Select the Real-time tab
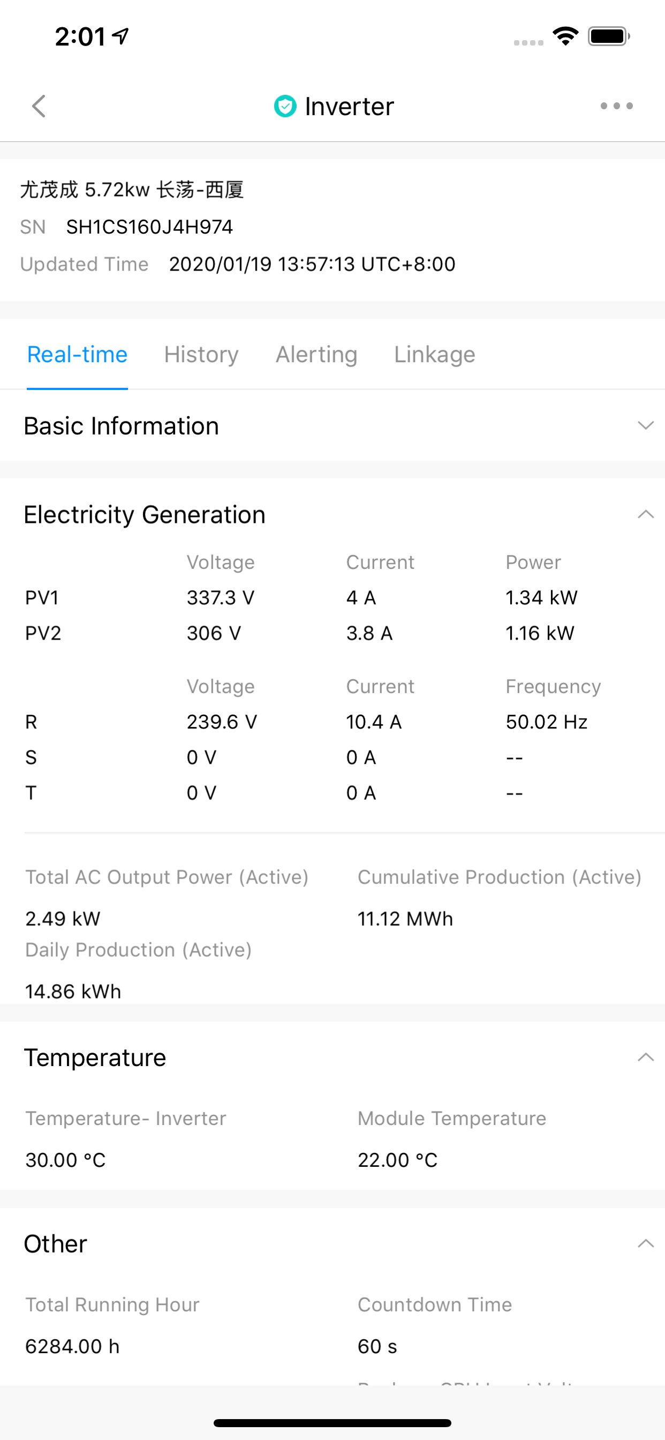The image size is (665, 1440). tap(77, 355)
